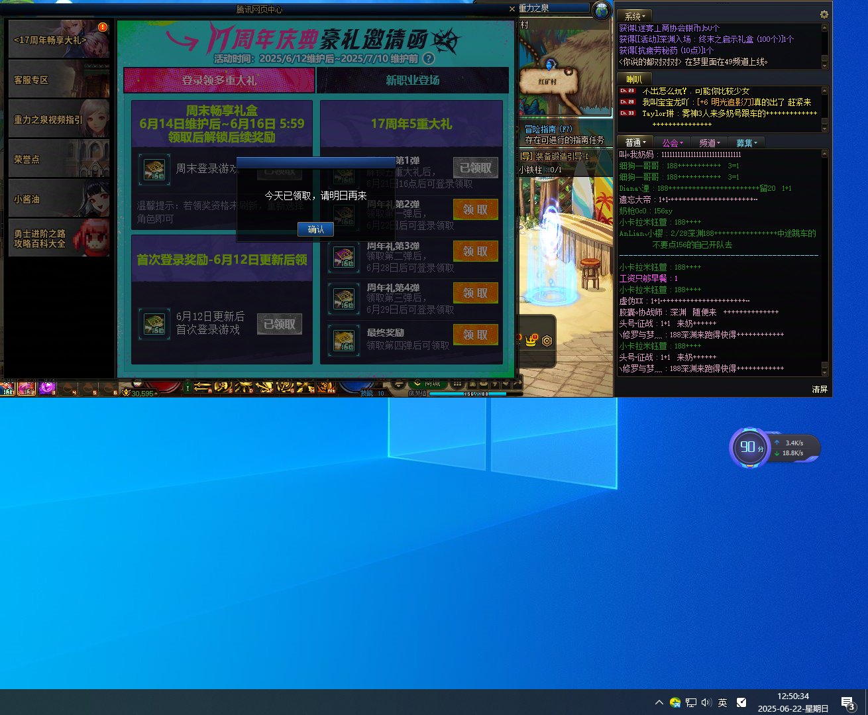Click 清屏 to clear the chat
Screen dimensions: 868x715
pyautogui.click(x=820, y=390)
